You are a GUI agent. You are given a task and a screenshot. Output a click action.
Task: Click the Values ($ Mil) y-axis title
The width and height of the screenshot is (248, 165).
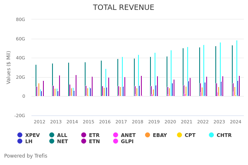[9, 67]
